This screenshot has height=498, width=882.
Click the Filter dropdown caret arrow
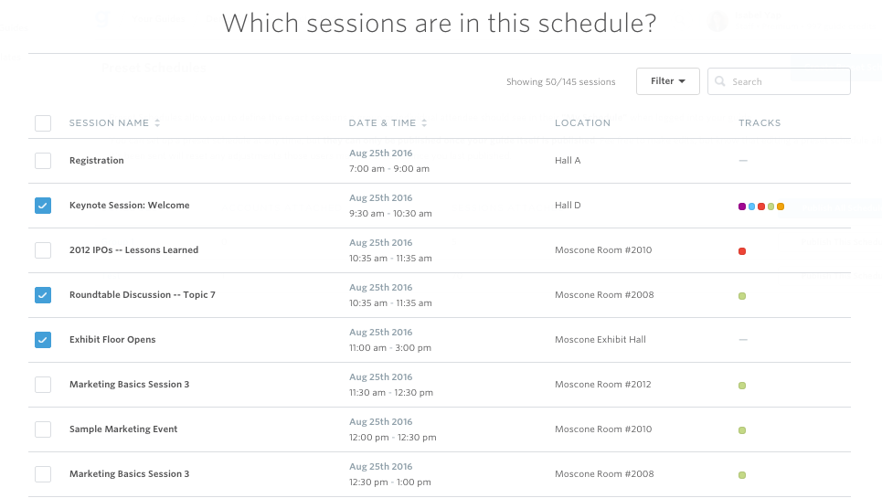click(x=682, y=81)
